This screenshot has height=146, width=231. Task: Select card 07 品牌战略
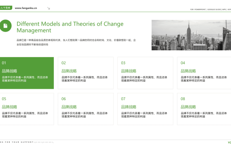(145, 109)
